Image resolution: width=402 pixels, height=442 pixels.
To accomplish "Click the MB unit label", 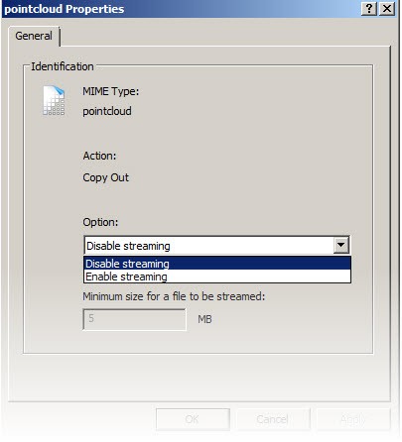I will (x=204, y=319).
